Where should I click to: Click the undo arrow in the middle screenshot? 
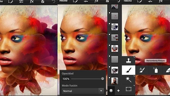[118, 1]
